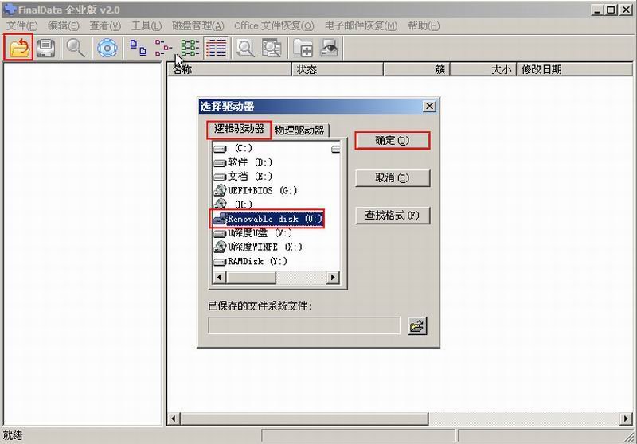Click main file list left scroll arrow
Screen dimensions: 637x444
pyautogui.click(x=174, y=419)
